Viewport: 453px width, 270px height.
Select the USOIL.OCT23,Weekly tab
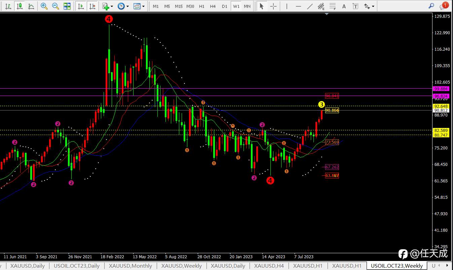click(x=397, y=266)
